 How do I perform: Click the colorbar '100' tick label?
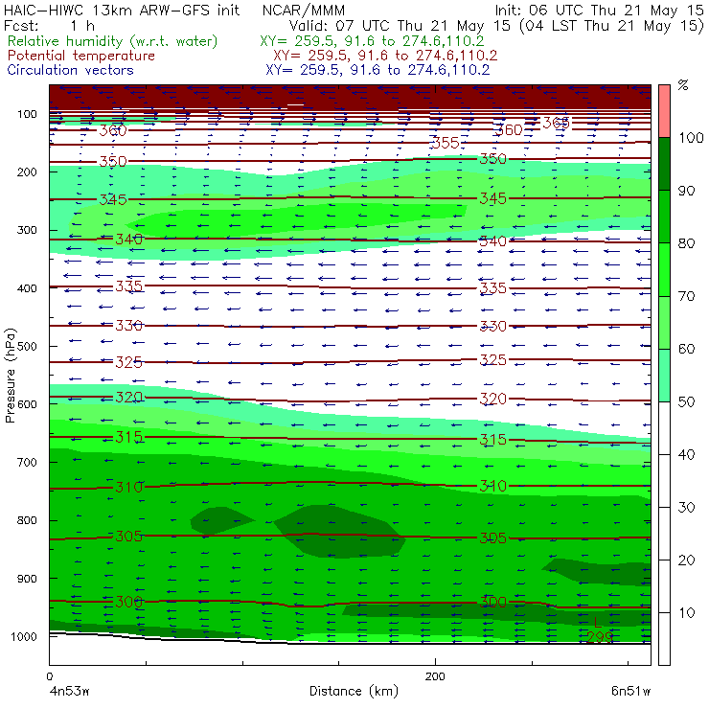pos(691,137)
